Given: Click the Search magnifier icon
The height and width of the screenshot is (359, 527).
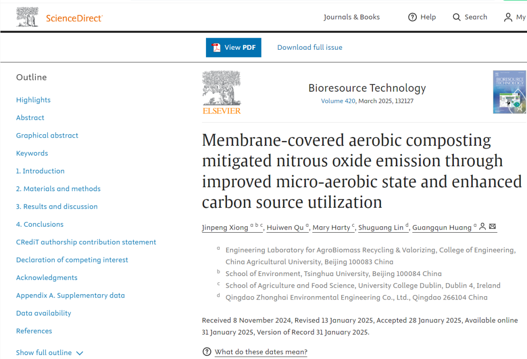Looking at the screenshot, I should click(x=457, y=17).
